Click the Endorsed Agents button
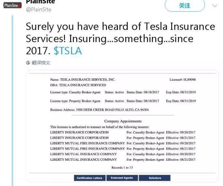223x186 pixels. 122,178
